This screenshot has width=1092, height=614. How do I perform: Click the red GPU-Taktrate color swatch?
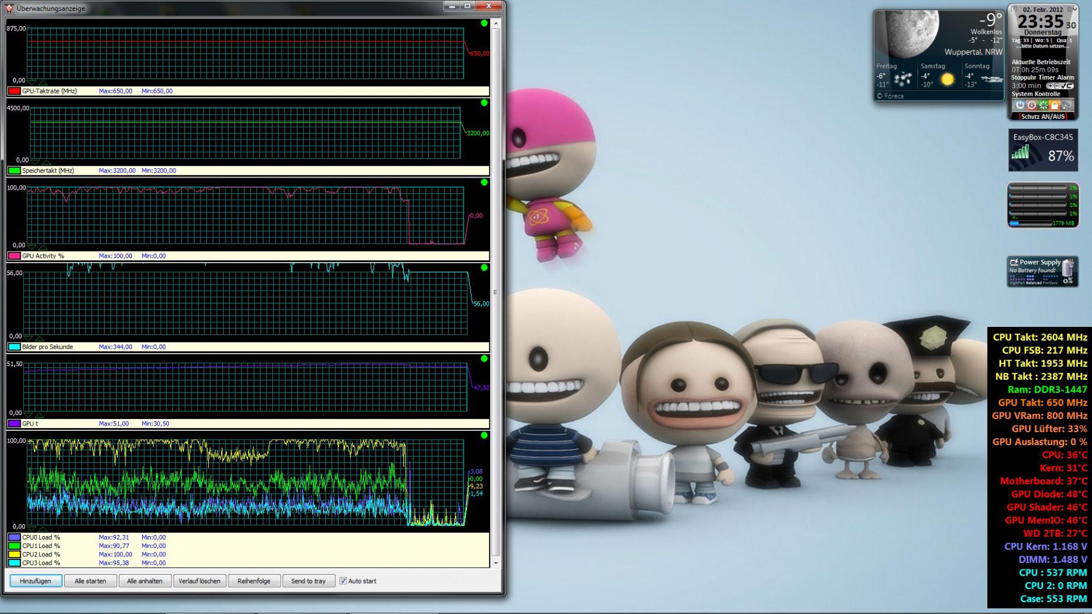click(x=14, y=91)
